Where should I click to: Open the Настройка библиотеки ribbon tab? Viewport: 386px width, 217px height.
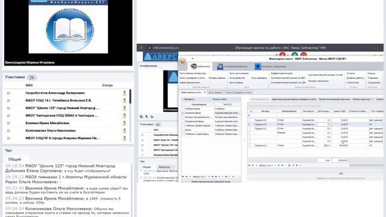tap(232, 66)
